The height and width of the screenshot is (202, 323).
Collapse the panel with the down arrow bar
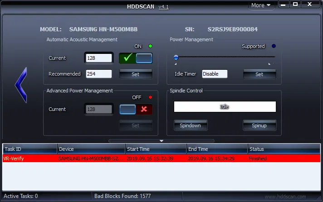[x=161, y=141]
